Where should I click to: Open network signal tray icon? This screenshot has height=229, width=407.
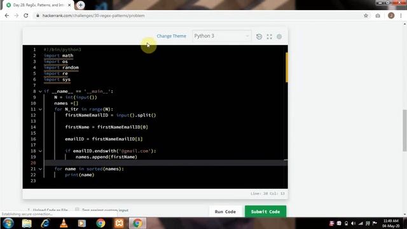[x=361, y=223]
